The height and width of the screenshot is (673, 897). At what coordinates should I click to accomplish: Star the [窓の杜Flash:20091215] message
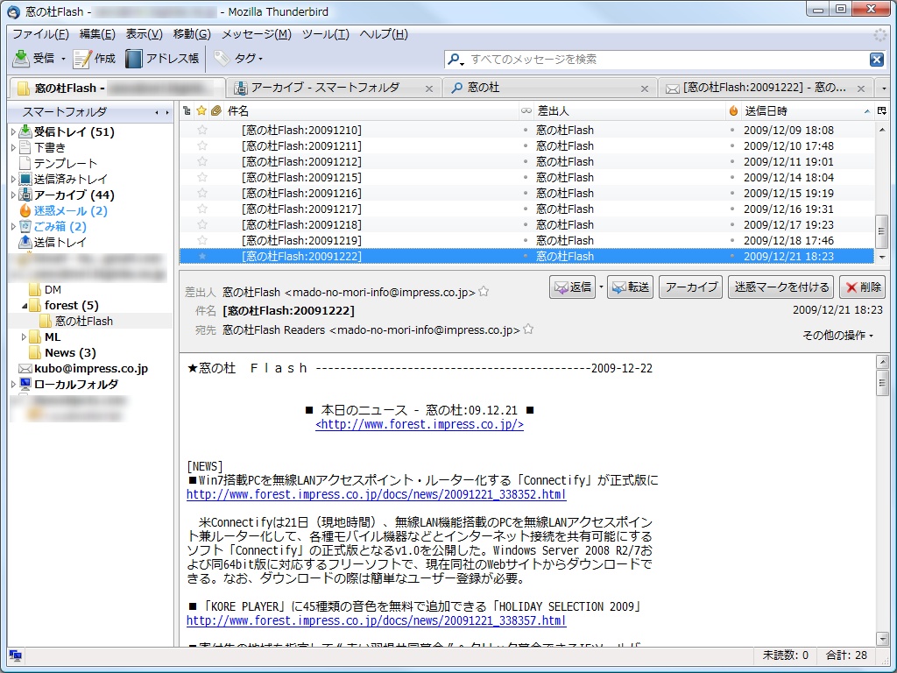click(x=202, y=177)
